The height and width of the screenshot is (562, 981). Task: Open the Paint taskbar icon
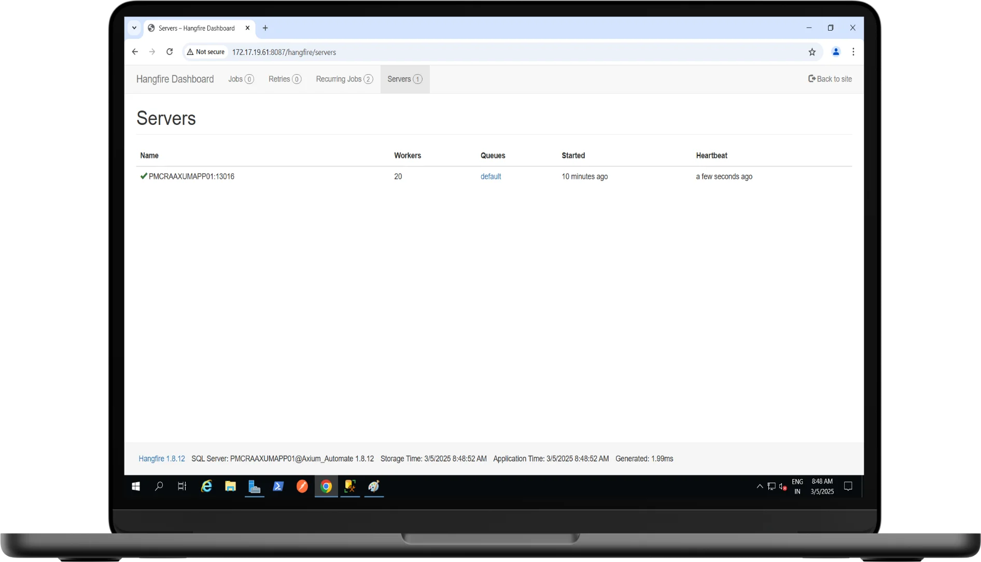[x=374, y=486]
